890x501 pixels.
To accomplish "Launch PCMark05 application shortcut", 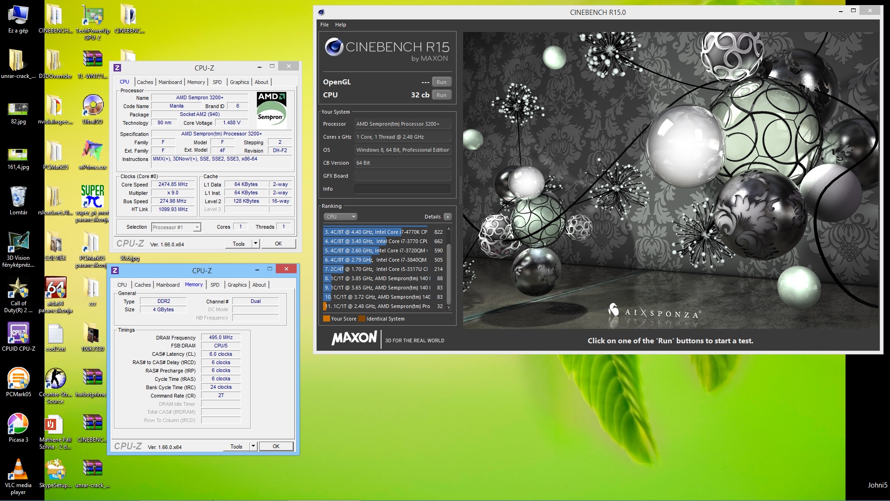I will point(18,382).
